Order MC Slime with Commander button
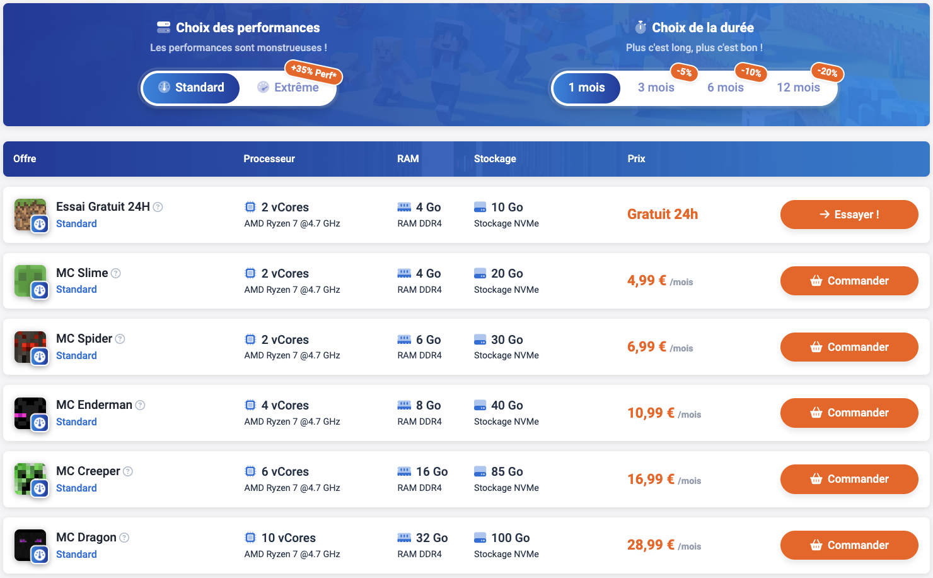Viewport: 933px width, 578px height. [849, 281]
